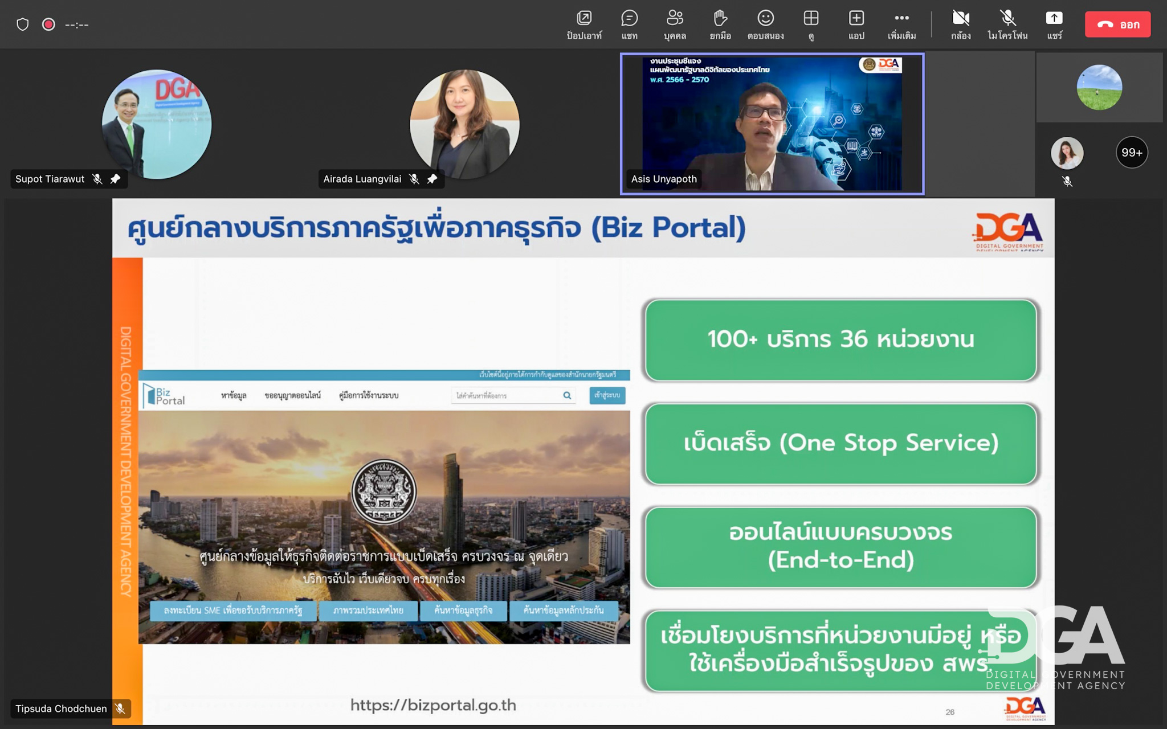The image size is (1167, 729).
Task: Show the People (บุคคล) list
Action: click(x=675, y=25)
